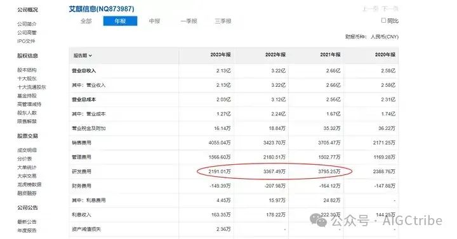Screen dimensions: 457x239
Task: Click the 3795.25万 R&D expense value
Action: [x=329, y=171]
